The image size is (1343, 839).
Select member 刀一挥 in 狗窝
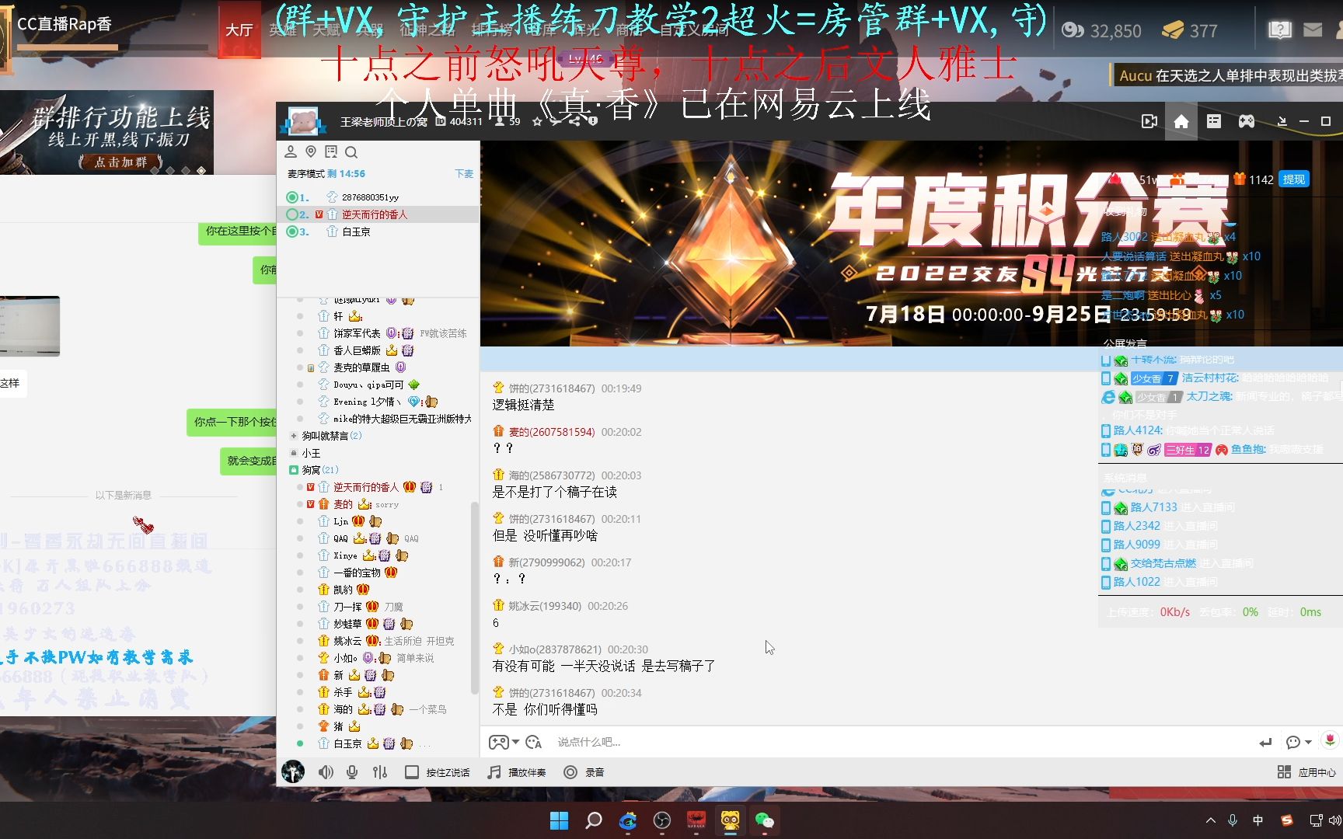click(x=347, y=607)
